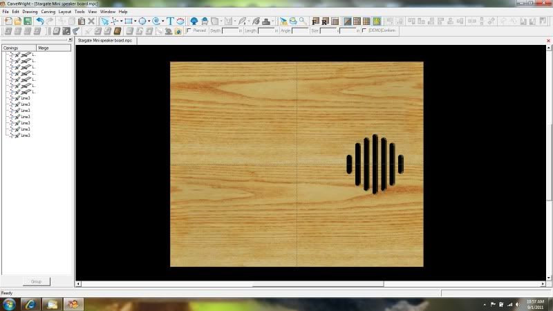The height and width of the screenshot is (311, 553).
Task: Open the Rectangle tool dropdown arrow
Action: [135, 21]
